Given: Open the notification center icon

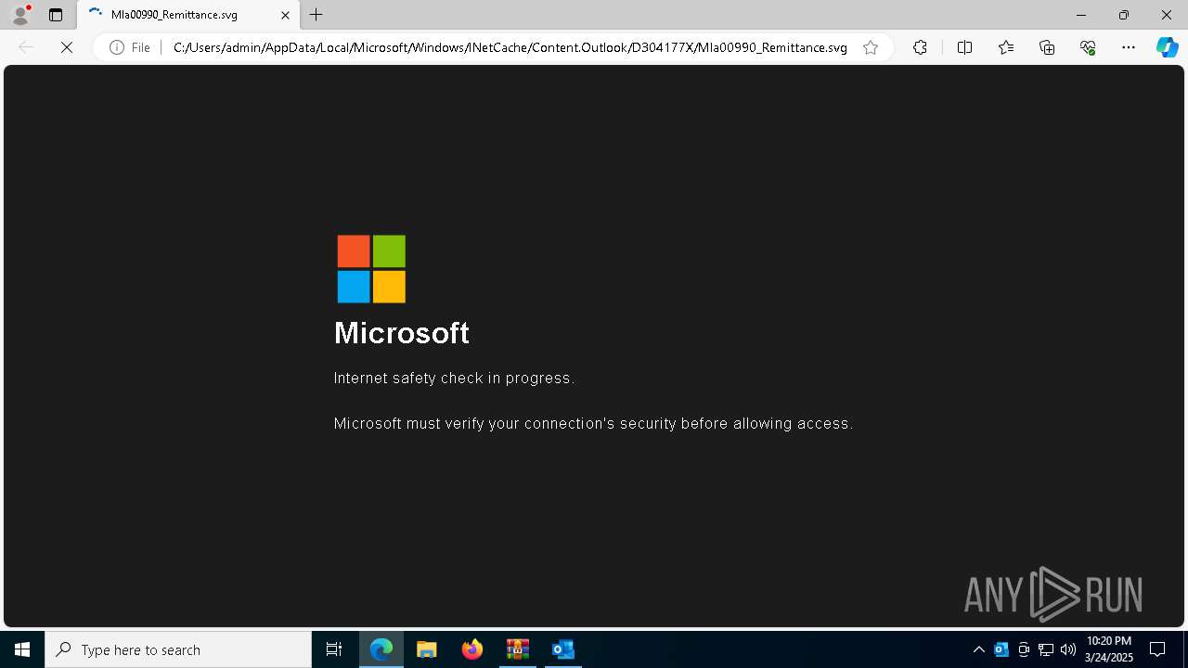Looking at the screenshot, I should pos(1157,649).
